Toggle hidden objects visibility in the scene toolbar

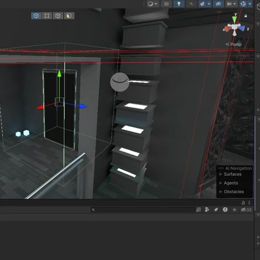(218, 4)
